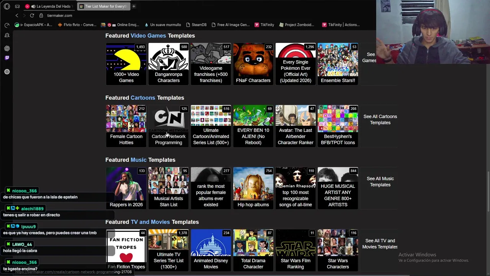The height and width of the screenshot is (276, 490).
Task: Open the Hip hop albums template
Action: [253, 188]
